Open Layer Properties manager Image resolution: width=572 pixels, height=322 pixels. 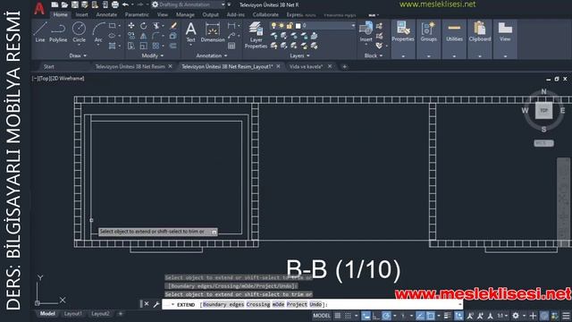(x=256, y=35)
